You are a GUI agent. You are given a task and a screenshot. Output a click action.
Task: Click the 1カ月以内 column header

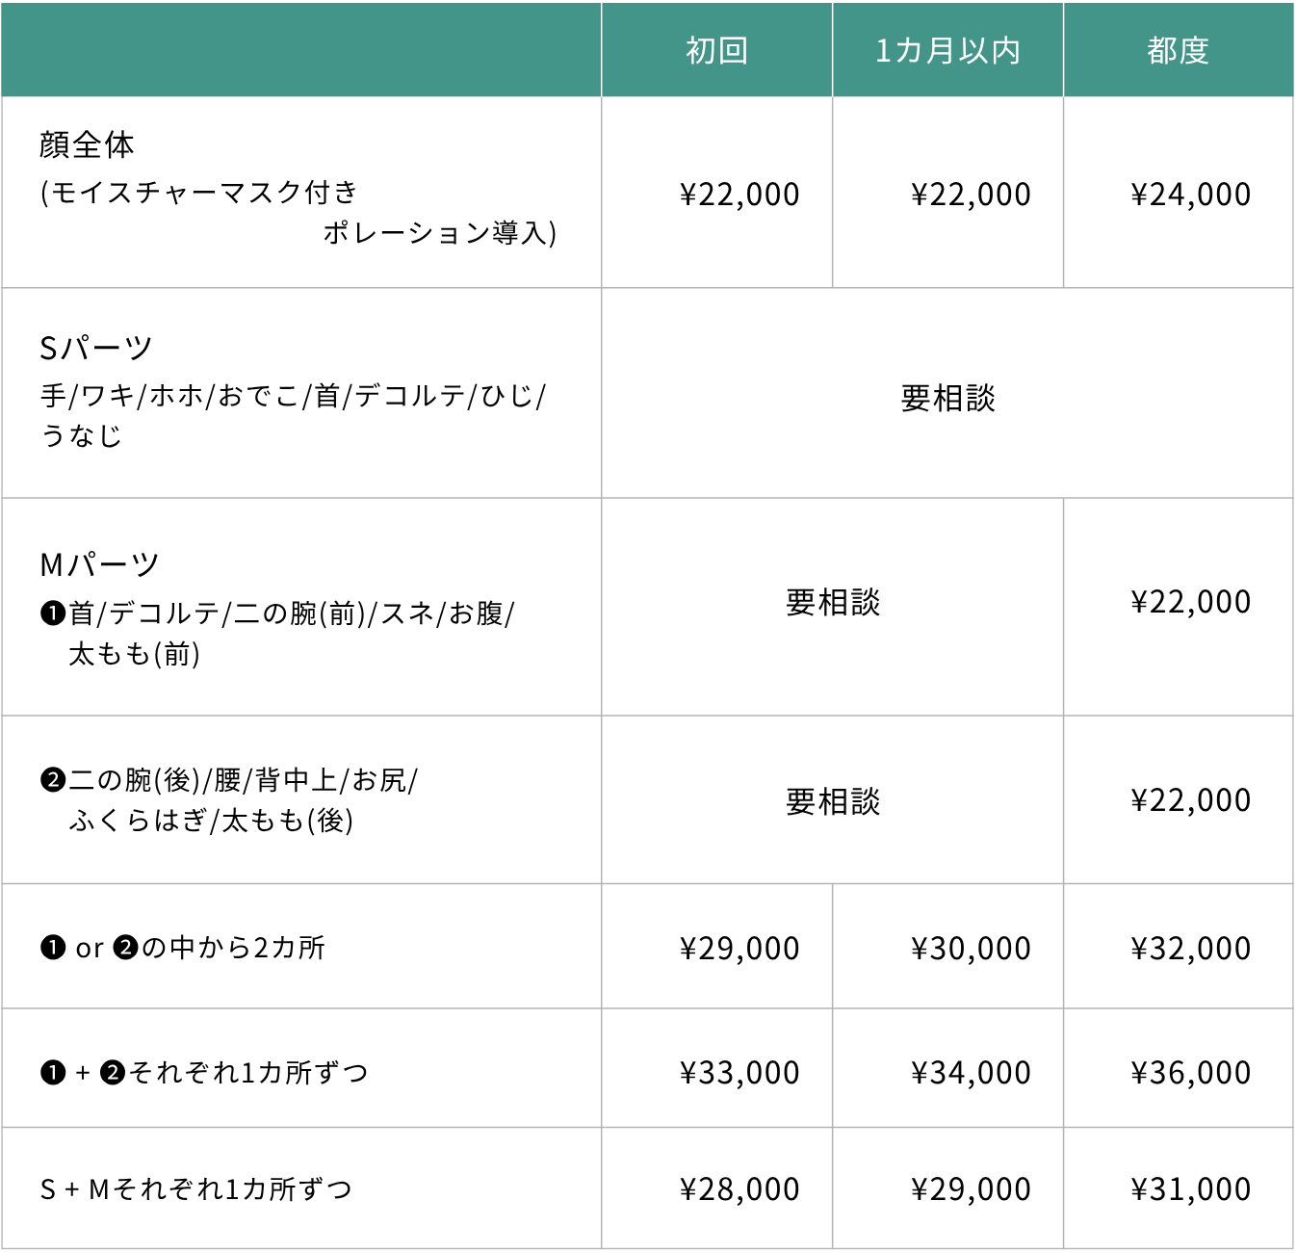(x=947, y=50)
